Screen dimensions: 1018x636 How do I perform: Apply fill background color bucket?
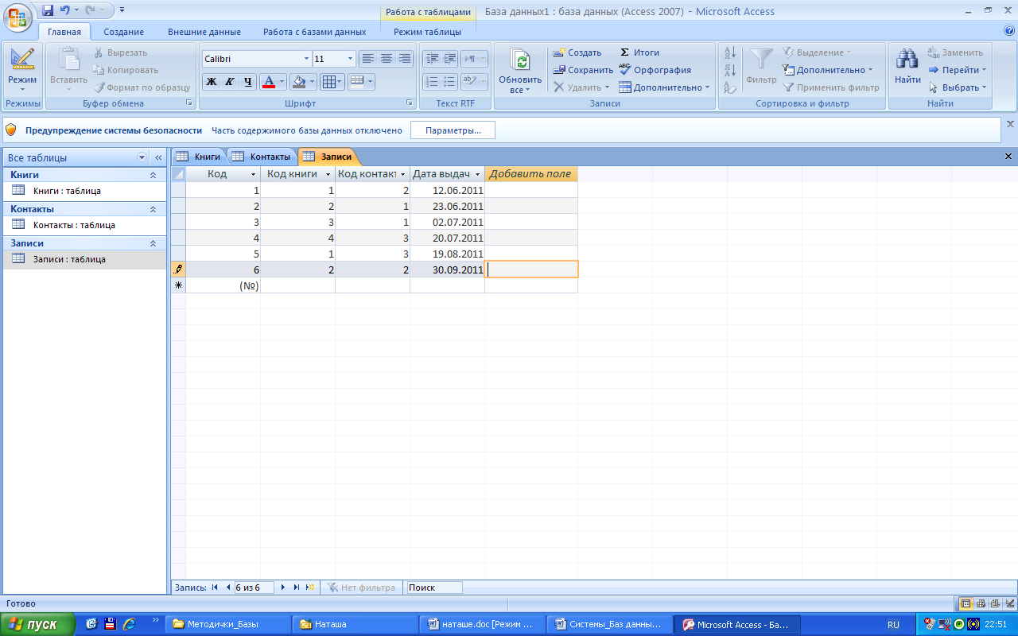click(x=299, y=81)
